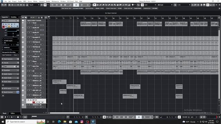Click the horizontal timeline scrollbar thumb
The image size is (221, 124).
pyautogui.click(x=65, y=113)
